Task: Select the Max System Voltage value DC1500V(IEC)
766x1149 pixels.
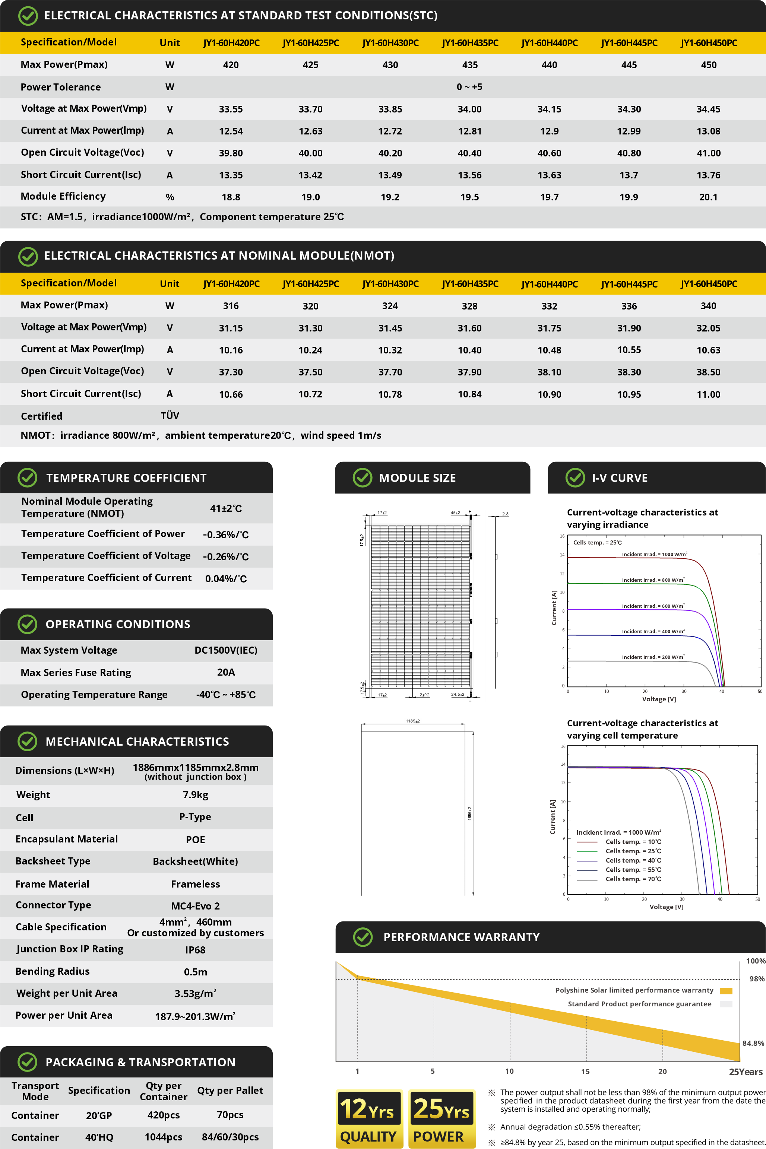Action: pos(226,650)
